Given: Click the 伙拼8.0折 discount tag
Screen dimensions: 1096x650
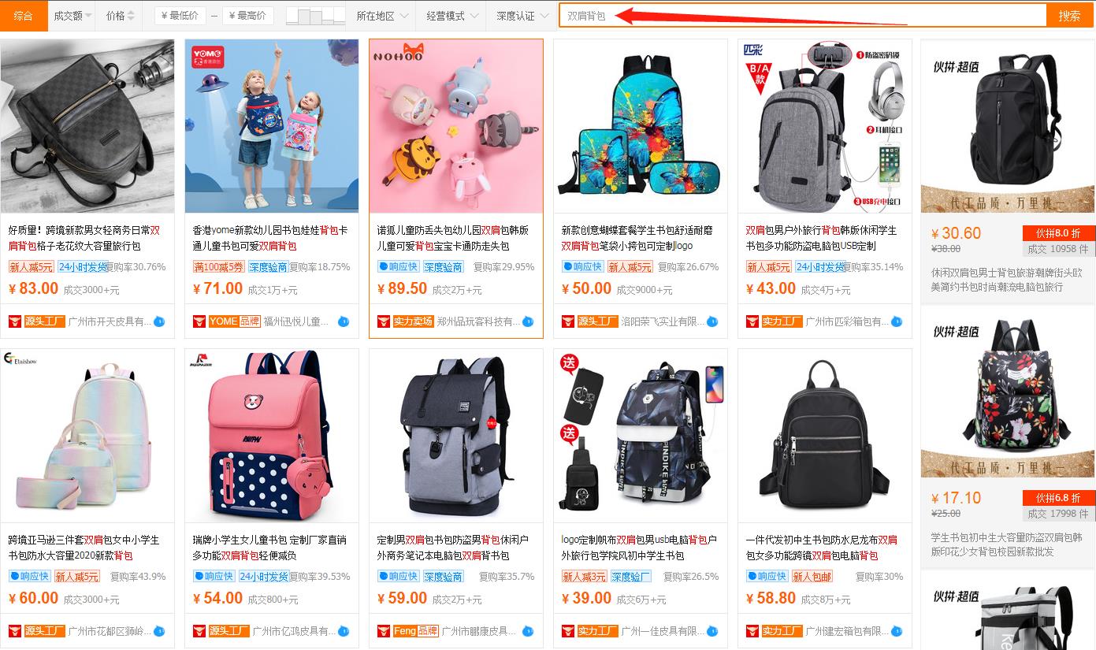Looking at the screenshot, I should pos(1057,233).
